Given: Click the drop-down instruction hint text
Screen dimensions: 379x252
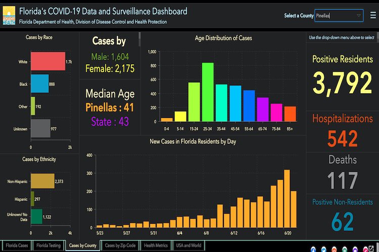Looking at the screenshot, I should click(x=341, y=37).
